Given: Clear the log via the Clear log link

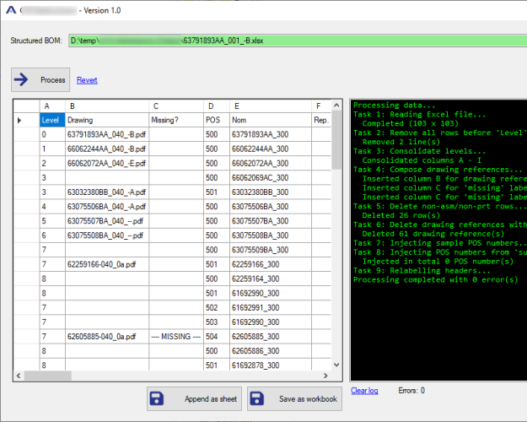Looking at the screenshot, I should (x=364, y=391).
